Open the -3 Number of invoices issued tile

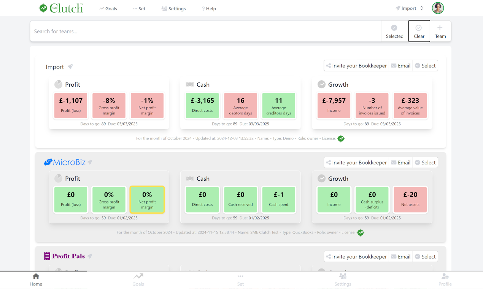372,105
